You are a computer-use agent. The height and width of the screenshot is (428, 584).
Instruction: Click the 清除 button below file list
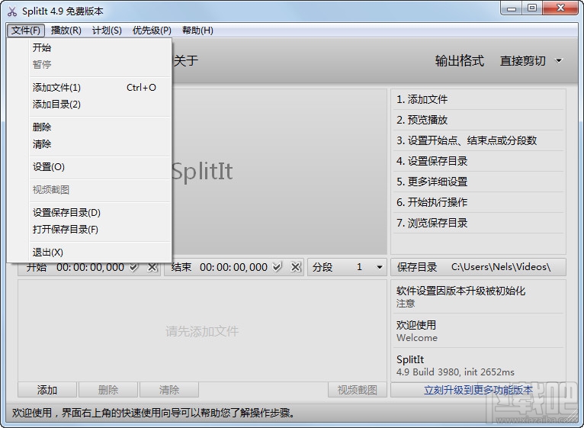pos(169,390)
